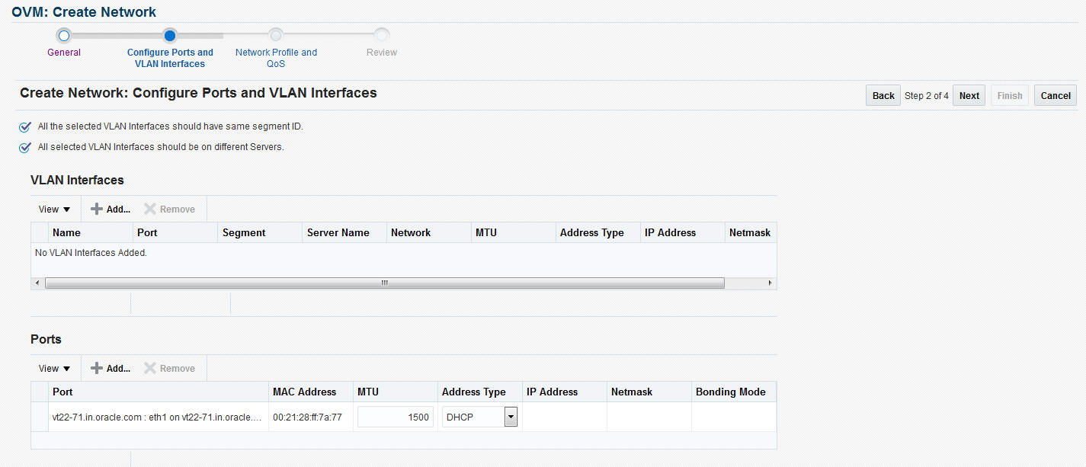Image resolution: width=1086 pixels, height=467 pixels.
Task: Click the plus icon in Ports toolbar
Action: point(97,368)
